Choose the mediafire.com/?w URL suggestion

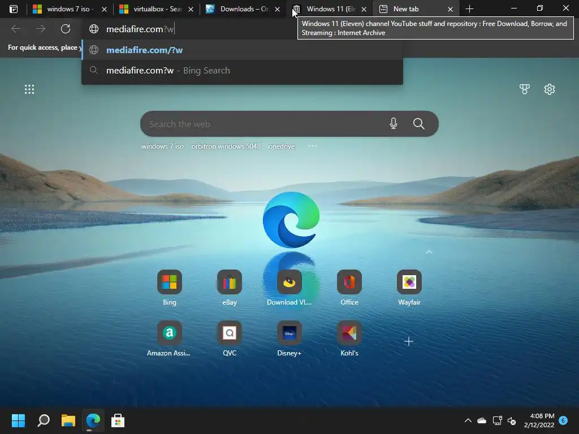(242, 50)
